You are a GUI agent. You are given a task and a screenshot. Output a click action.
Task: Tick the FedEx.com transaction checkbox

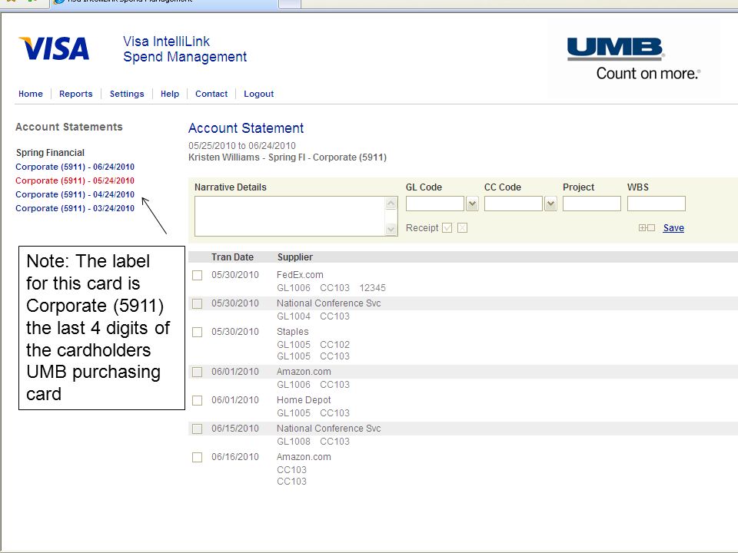pos(198,275)
